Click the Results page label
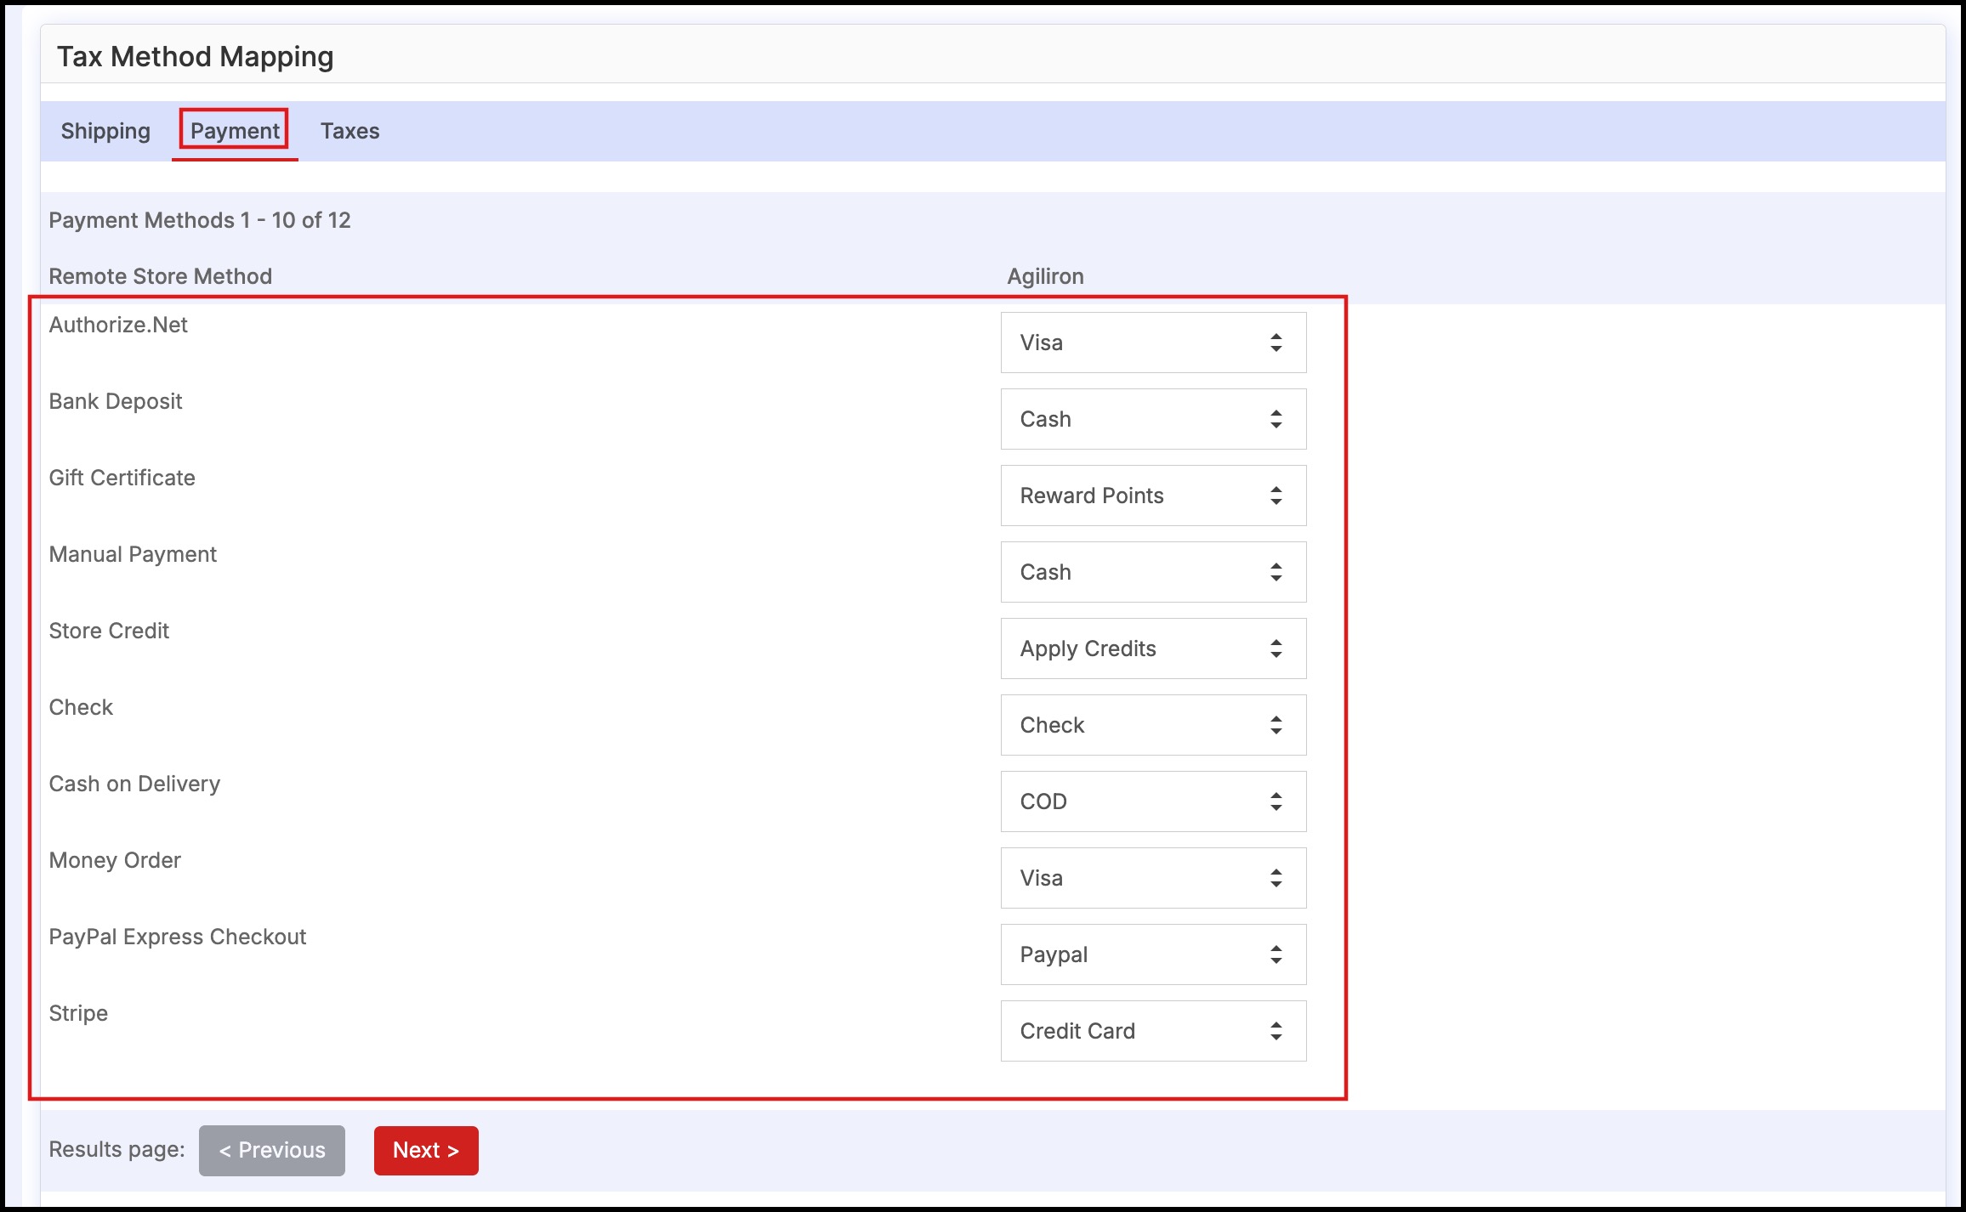Image resolution: width=1966 pixels, height=1212 pixels. (116, 1149)
